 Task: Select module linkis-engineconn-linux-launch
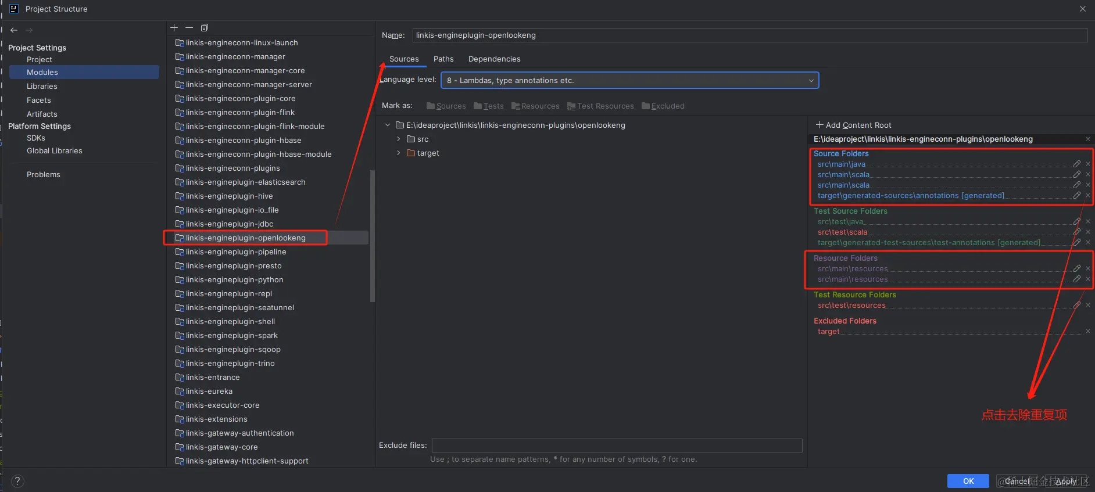242,42
